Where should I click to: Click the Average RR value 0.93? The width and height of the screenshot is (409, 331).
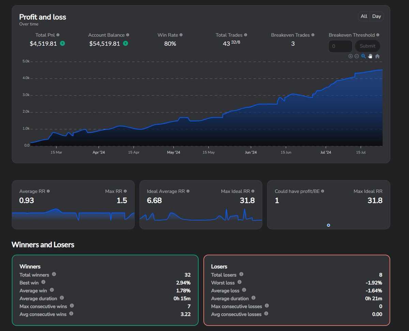[27, 201]
